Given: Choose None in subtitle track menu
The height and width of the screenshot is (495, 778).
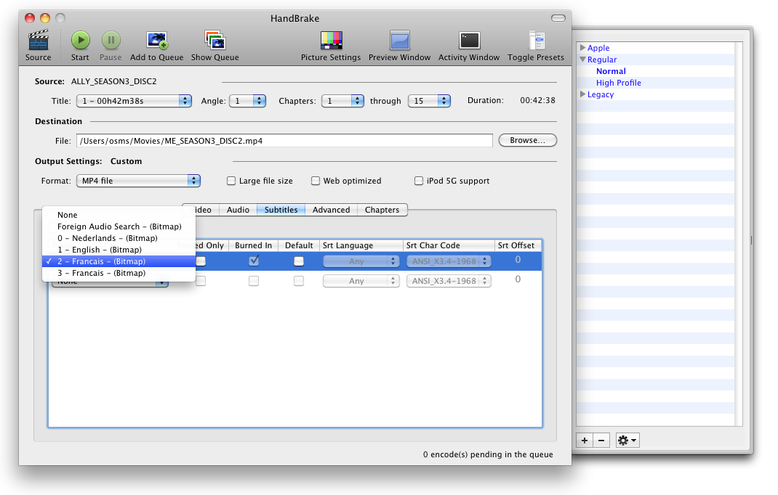Looking at the screenshot, I should pos(119,215).
